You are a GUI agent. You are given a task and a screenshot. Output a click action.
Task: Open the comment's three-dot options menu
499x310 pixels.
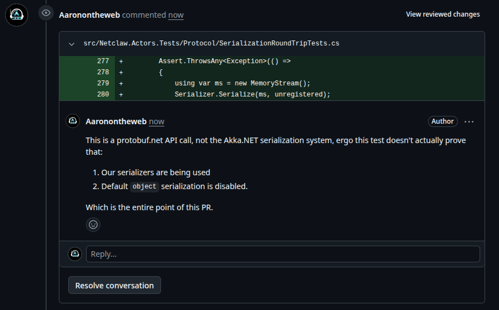click(x=469, y=121)
